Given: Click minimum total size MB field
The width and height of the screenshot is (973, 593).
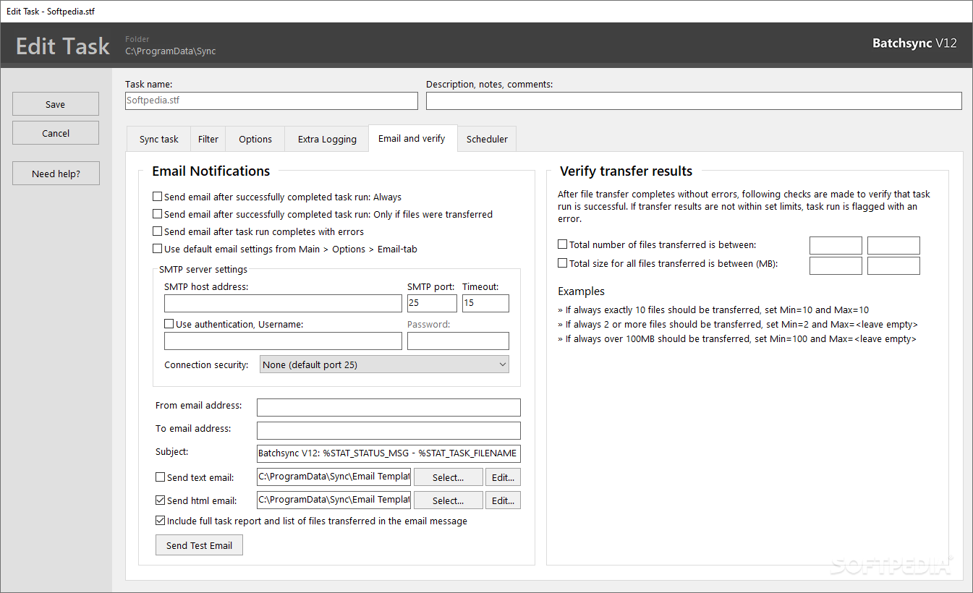Looking at the screenshot, I should point(836,265).
